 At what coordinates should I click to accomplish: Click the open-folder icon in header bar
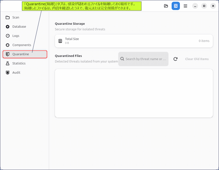(x=166, y=6)
